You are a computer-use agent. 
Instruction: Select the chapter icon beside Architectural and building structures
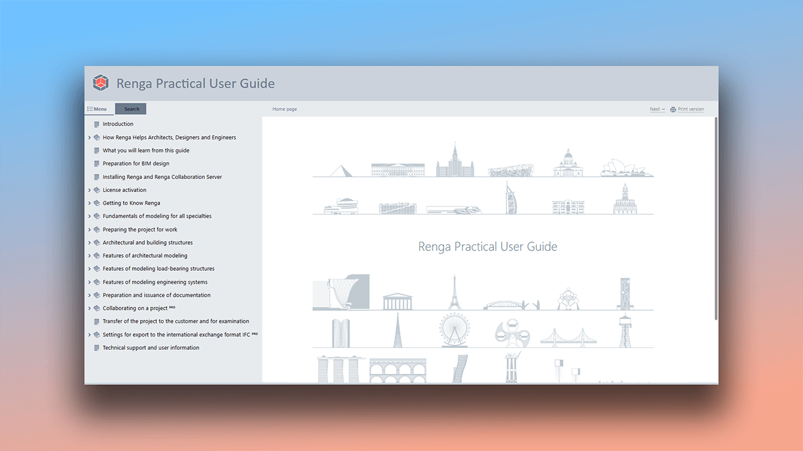(x=97, y=242)
